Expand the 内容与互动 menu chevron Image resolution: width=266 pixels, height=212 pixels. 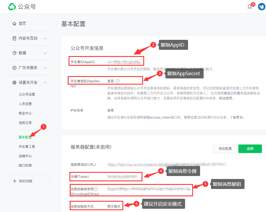pyautogui.click(x=45, y=38)
